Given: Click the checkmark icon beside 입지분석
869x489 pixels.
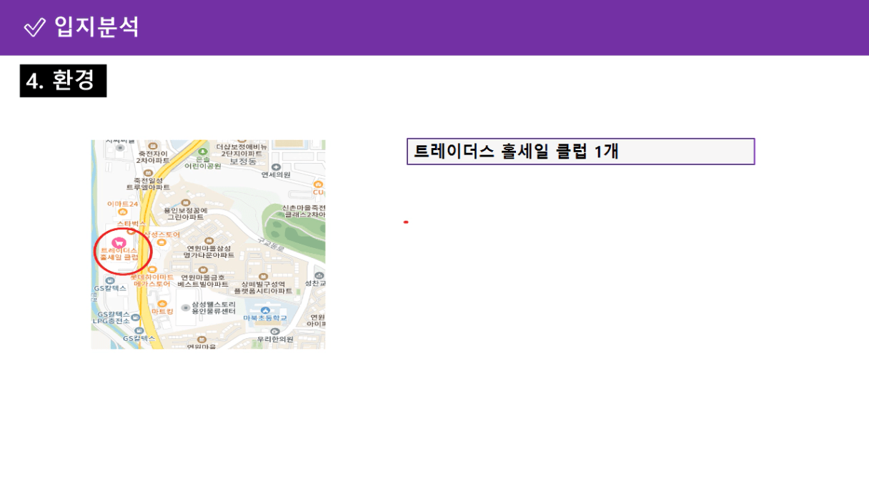Looking at the screenshot, I should 34,27.
